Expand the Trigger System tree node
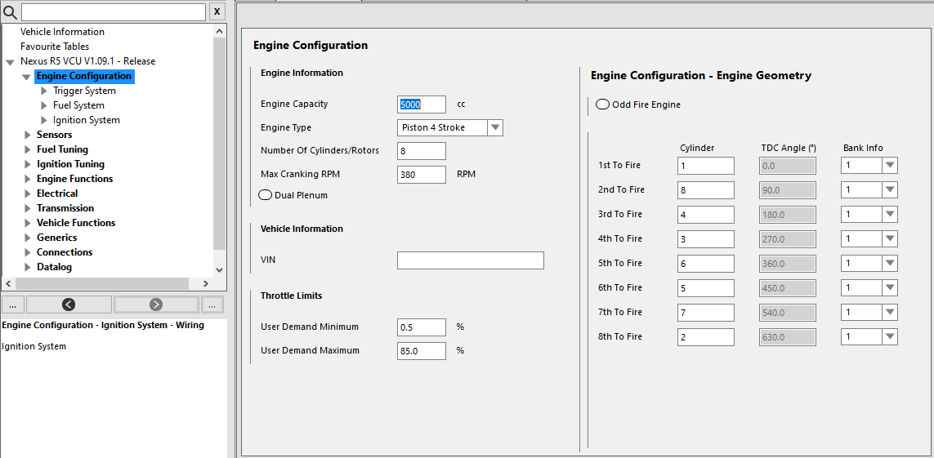934x458 pixels. point(44,91)
